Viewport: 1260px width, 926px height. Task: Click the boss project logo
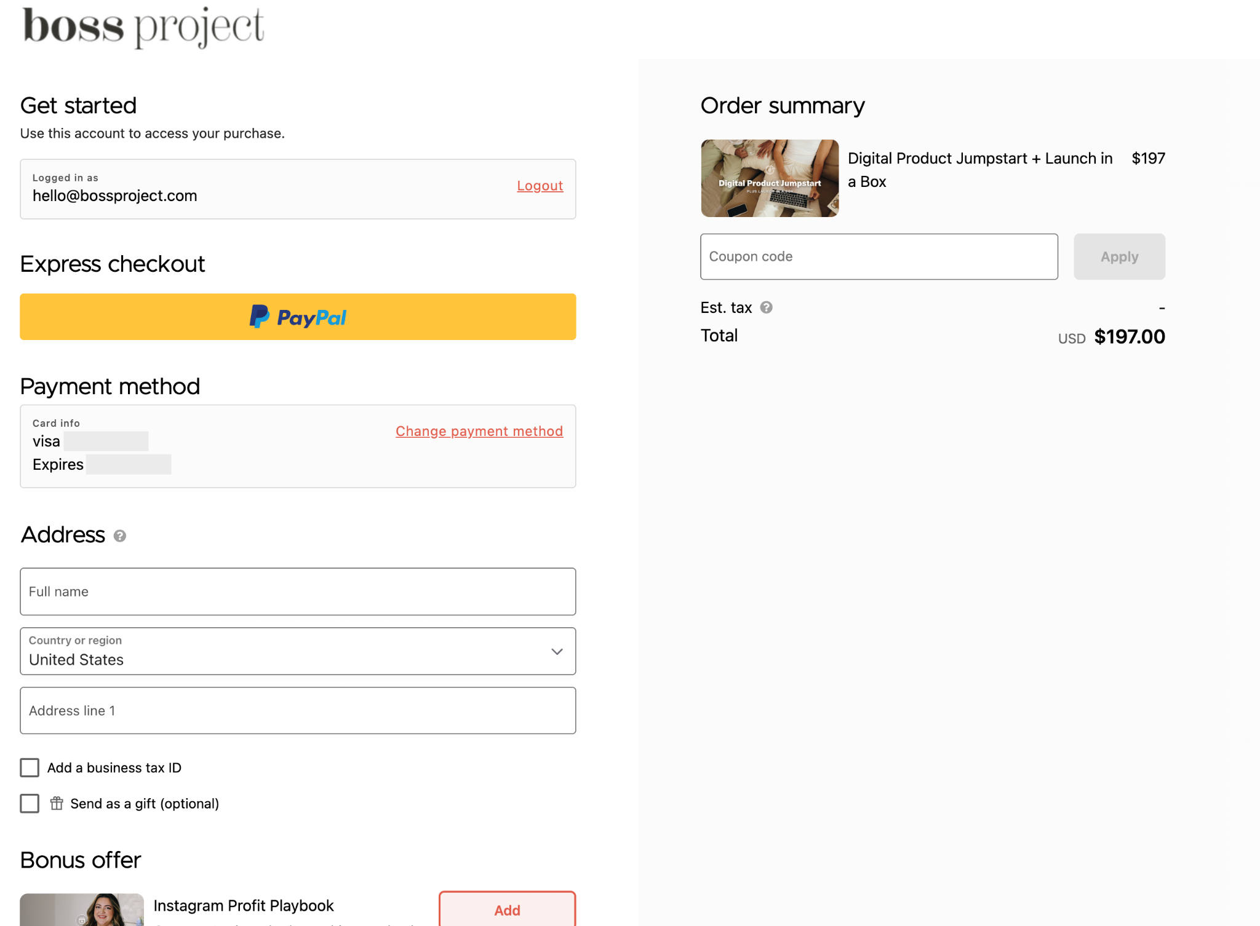pos(143,26)
